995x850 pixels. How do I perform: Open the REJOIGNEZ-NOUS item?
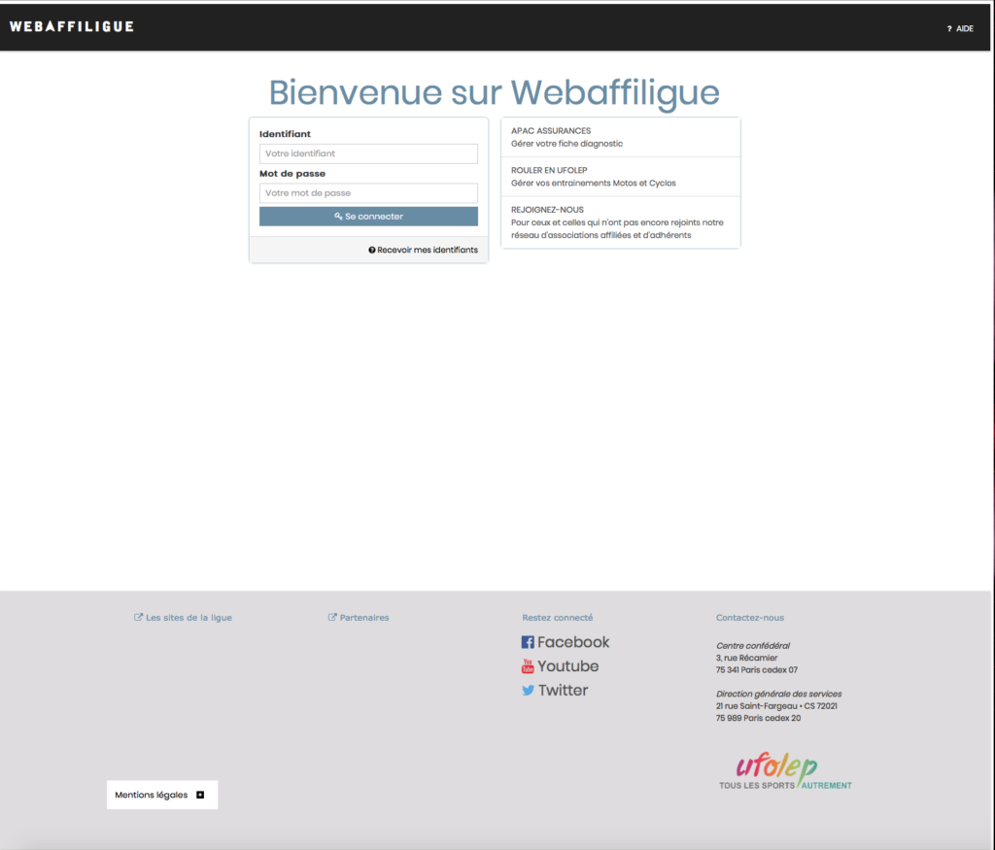tap(621, 222)
